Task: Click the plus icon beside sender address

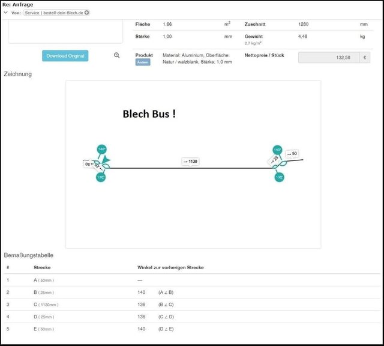Action: (86, 13)
